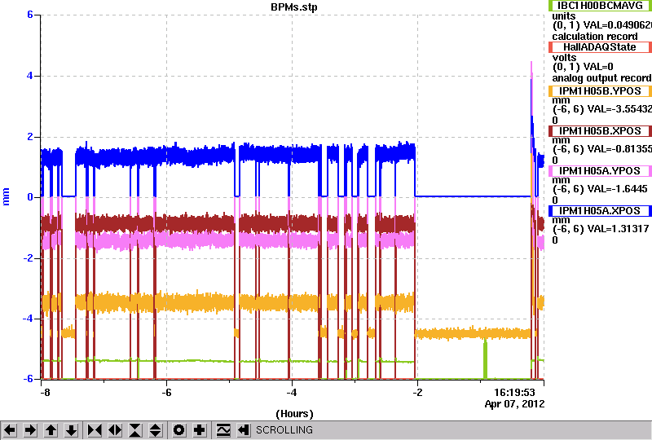Click the blue mm y-axis unit label

coord(6,196)
